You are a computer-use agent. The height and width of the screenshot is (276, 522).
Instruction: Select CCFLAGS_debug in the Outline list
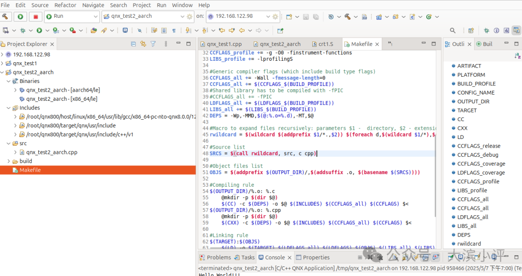point(478,155)
